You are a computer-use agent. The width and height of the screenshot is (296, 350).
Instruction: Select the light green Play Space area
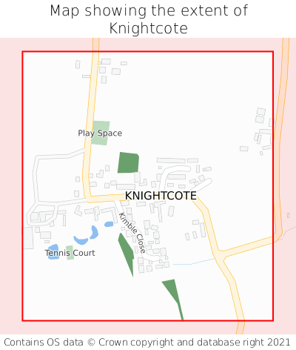point(101,133)
